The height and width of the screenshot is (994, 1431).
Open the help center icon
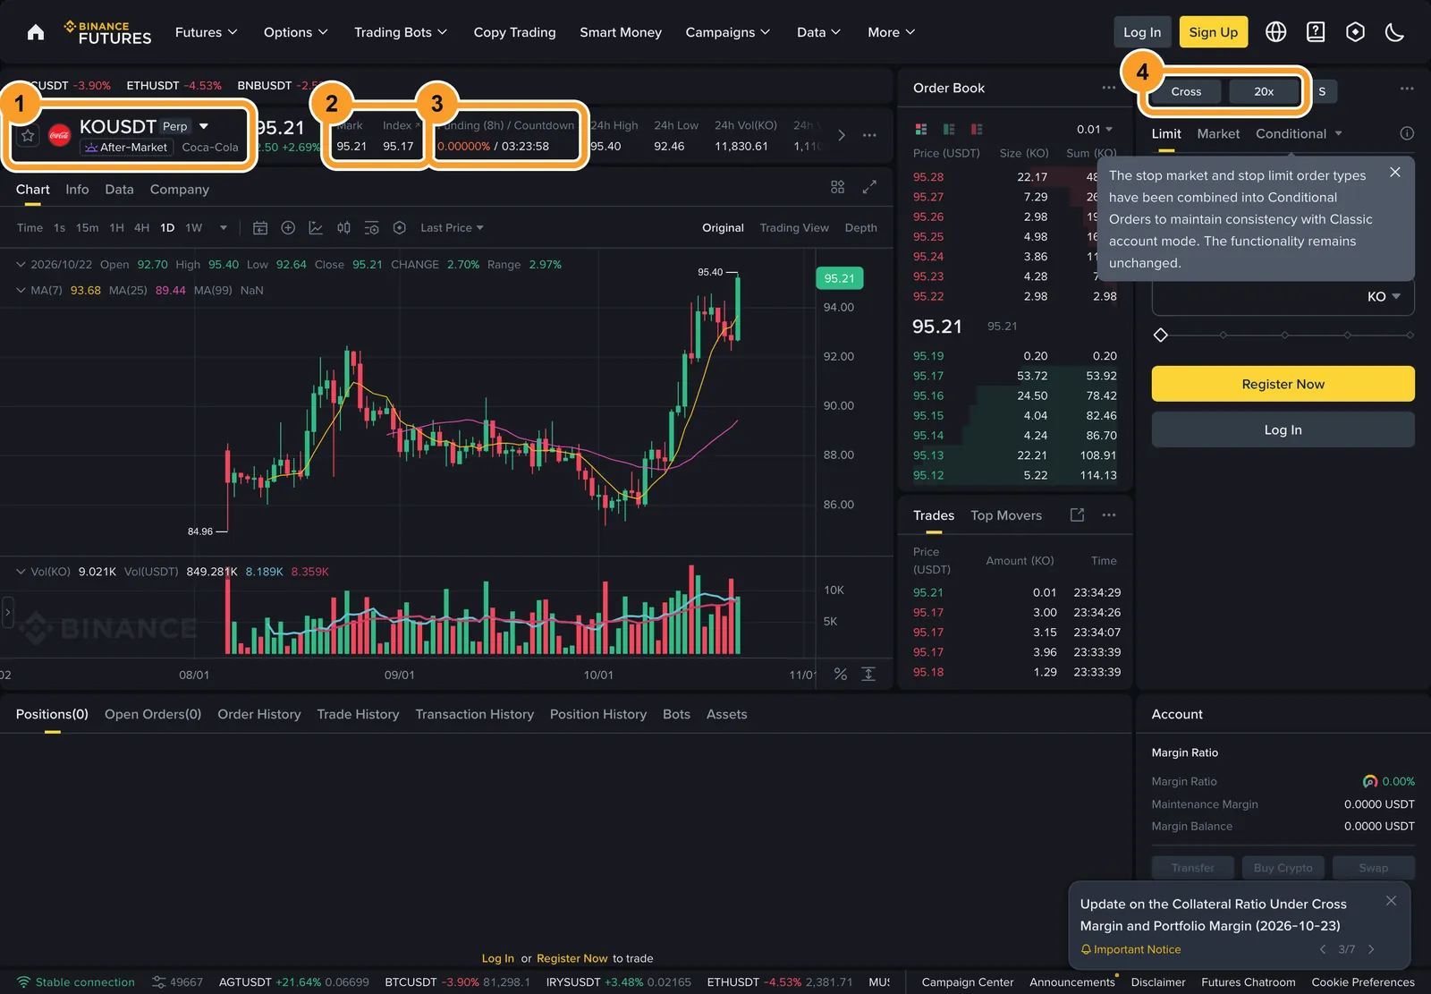pyautogui.click(x=1316, y=32)
